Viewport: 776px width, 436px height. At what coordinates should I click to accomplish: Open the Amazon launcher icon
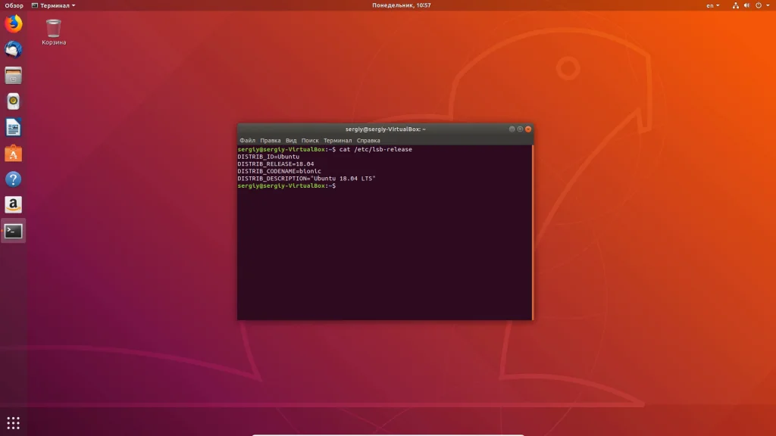click(x=14, y=205)
